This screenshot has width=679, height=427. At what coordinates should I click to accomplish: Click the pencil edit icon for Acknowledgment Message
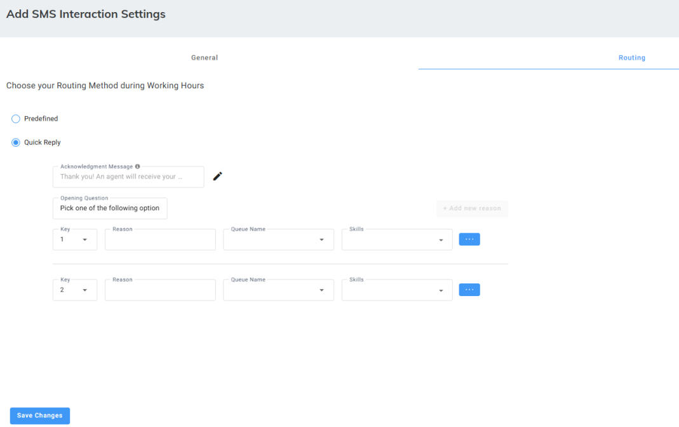(x=217, y=177)
